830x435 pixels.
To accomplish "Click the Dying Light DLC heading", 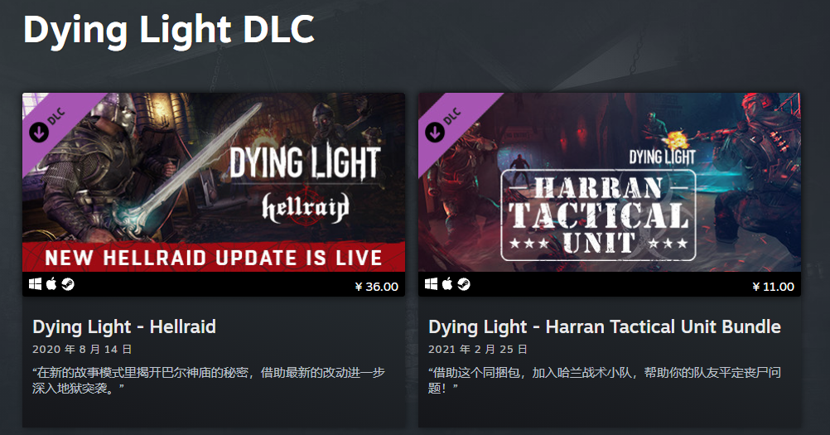I will point(169,31).
